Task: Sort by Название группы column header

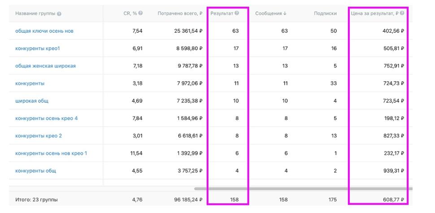Action: [x=35, y=13]
